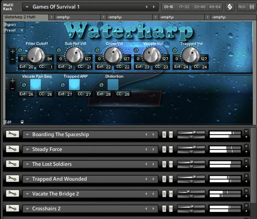
Task: Expand the Steady Force instrument dropdown arrow
Action: coord(27,149)
